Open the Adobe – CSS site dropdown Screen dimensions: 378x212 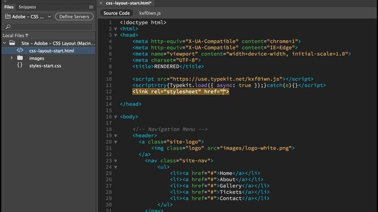(28, 16)
